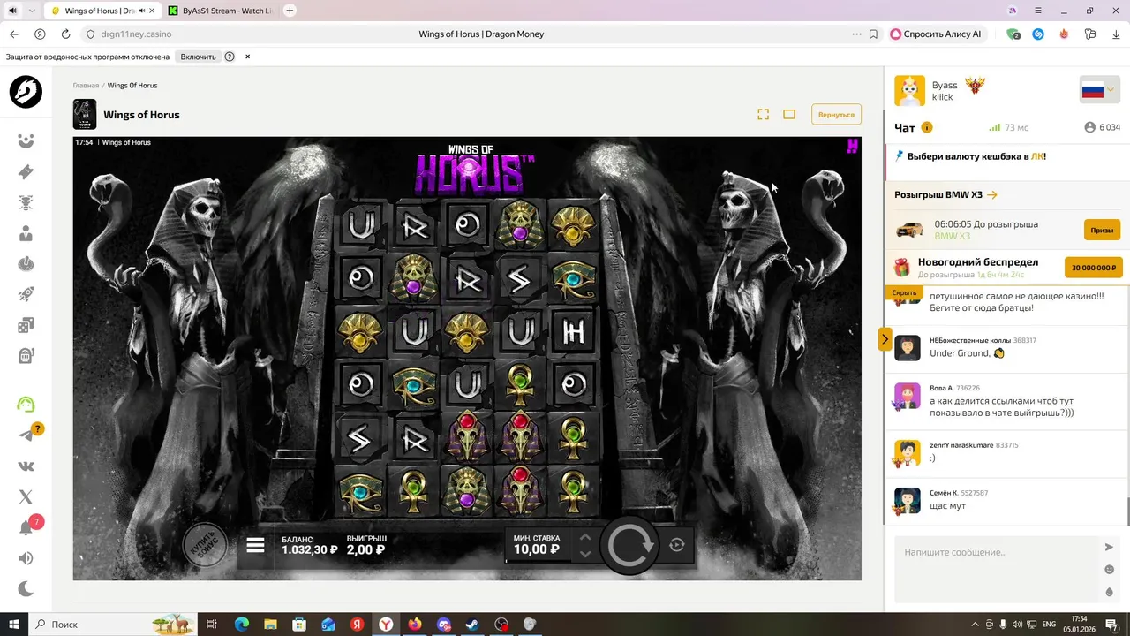Click Включить protection button
Screen dimensions: 1130x636
[x=198, y=57]
